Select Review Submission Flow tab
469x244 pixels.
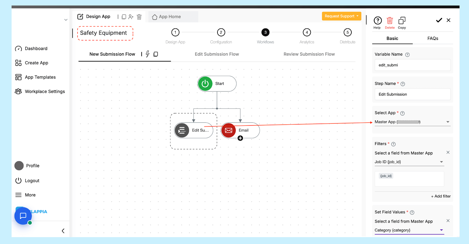(x=309, y=54)
